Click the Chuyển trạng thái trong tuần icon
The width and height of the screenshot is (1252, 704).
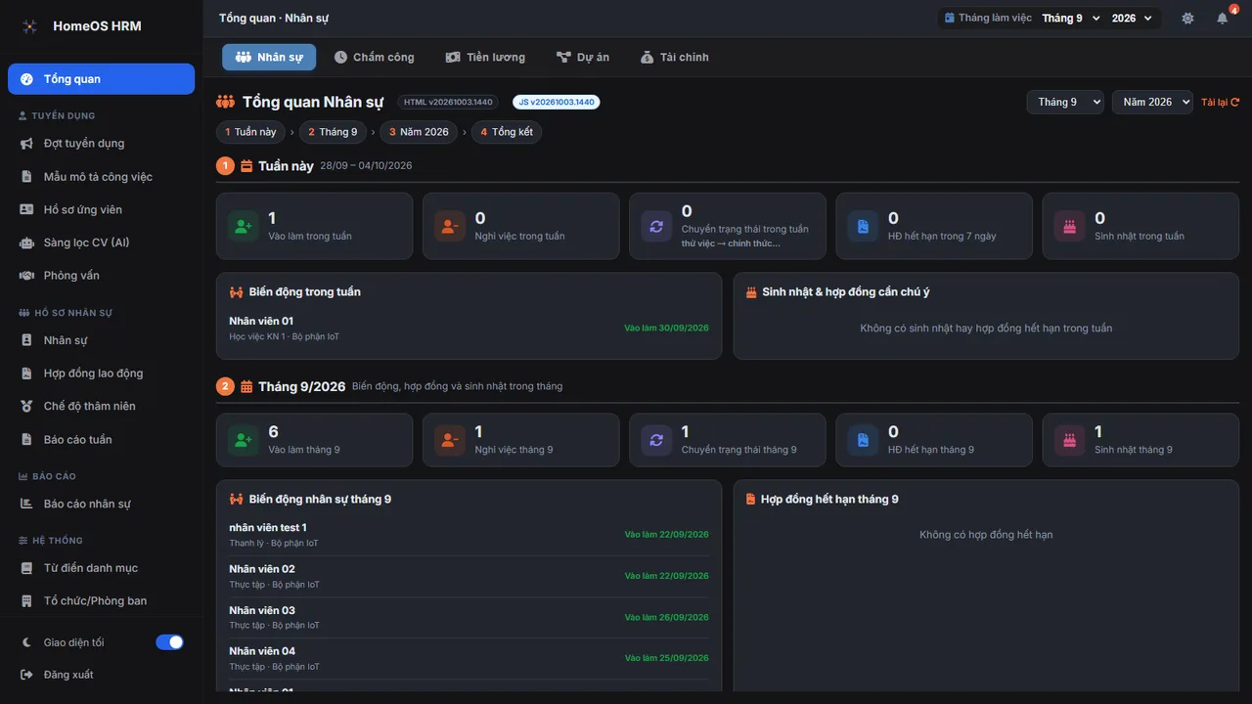click(655, 226)
